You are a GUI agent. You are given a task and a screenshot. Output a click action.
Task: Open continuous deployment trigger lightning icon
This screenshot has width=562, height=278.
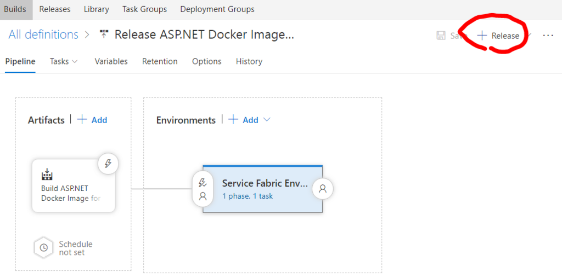[x=108, y=164]
